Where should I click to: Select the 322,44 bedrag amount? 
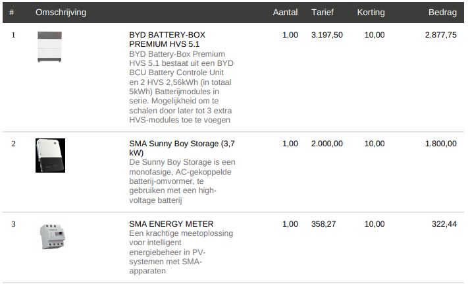click(444, 224)
